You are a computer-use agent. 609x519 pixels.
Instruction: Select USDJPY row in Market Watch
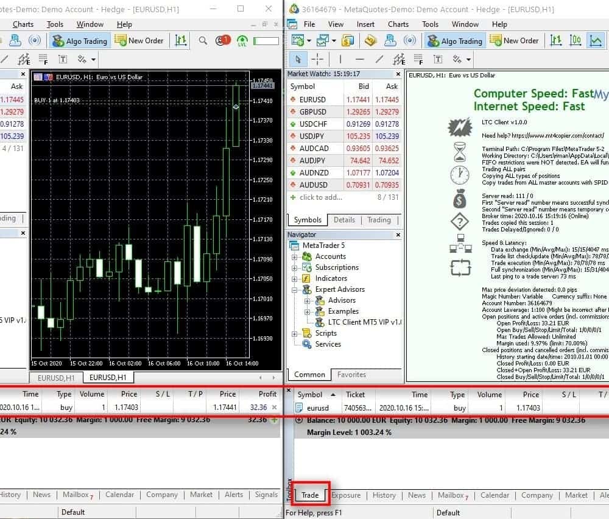pos(345,136)
